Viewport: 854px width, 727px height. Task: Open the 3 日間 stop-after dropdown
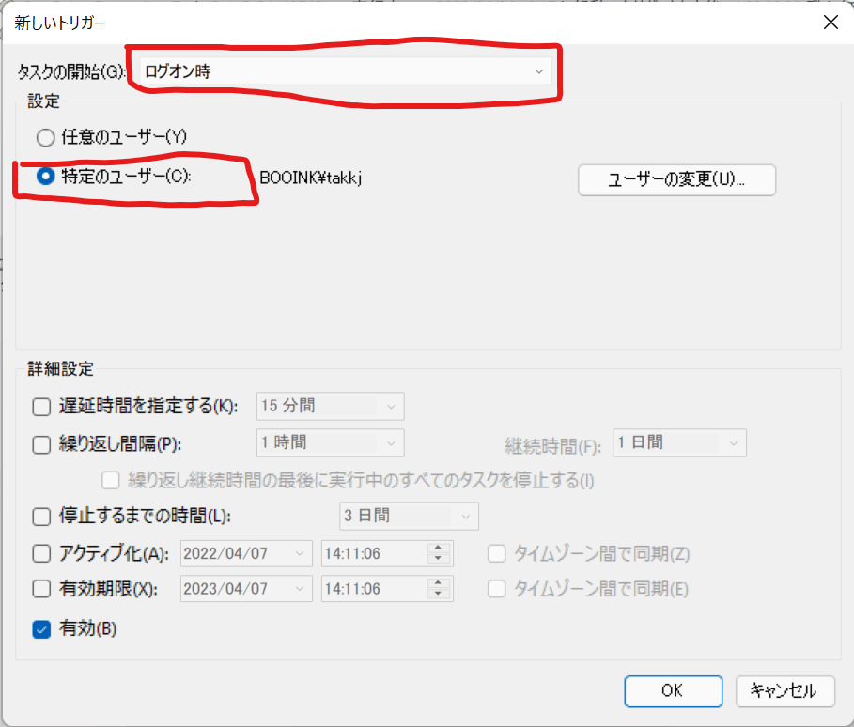click(409, 516)
